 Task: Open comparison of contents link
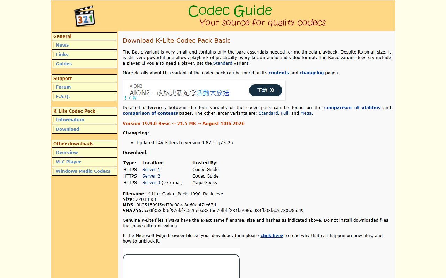click(150, 113)
